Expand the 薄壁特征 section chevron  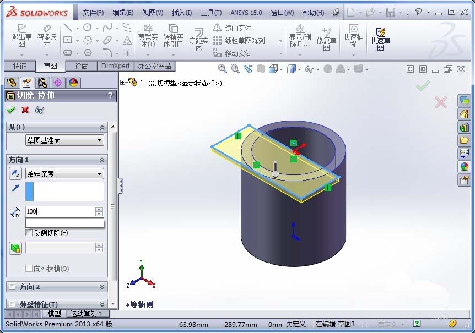click(102, 304)
